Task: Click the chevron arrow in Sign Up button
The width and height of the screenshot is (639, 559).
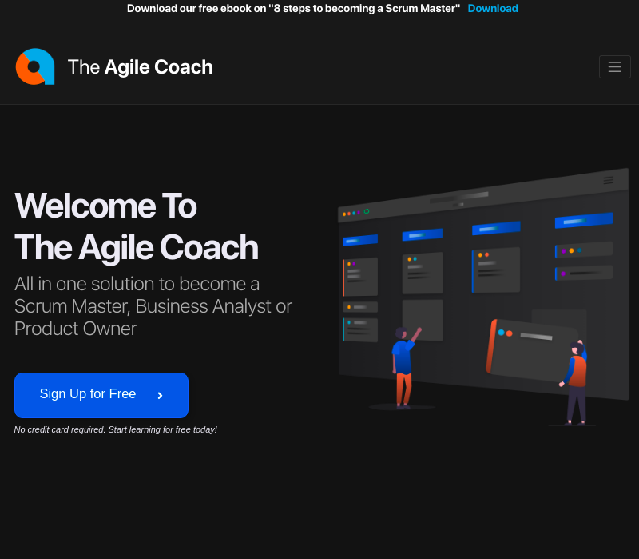Action: click(x=160, y=395)
